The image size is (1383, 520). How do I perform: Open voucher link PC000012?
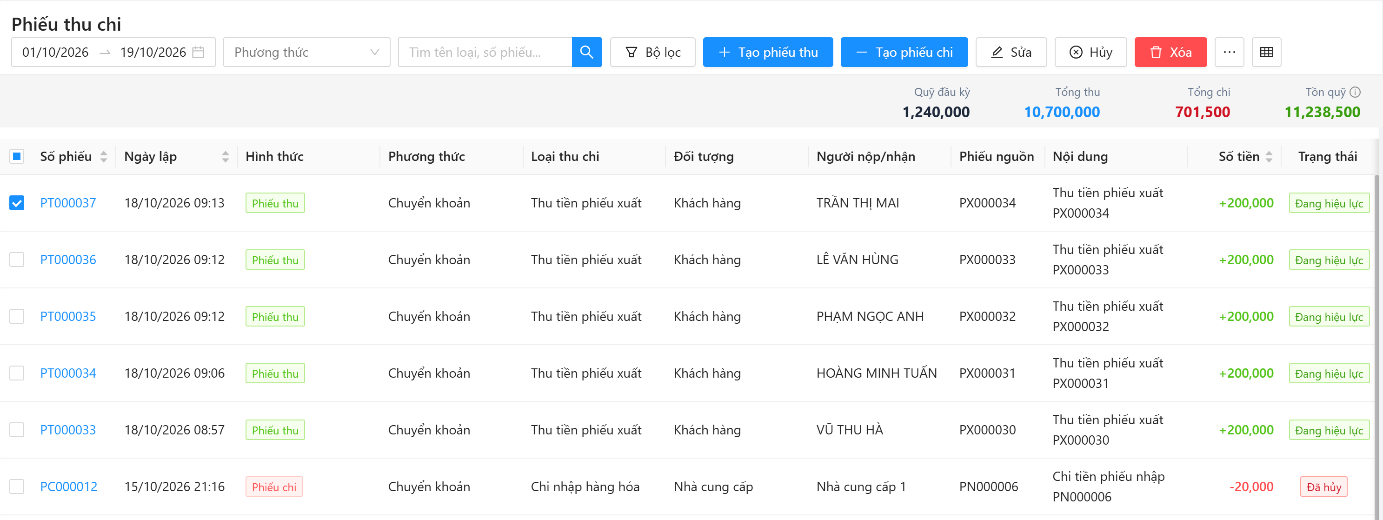pos(69,487)
